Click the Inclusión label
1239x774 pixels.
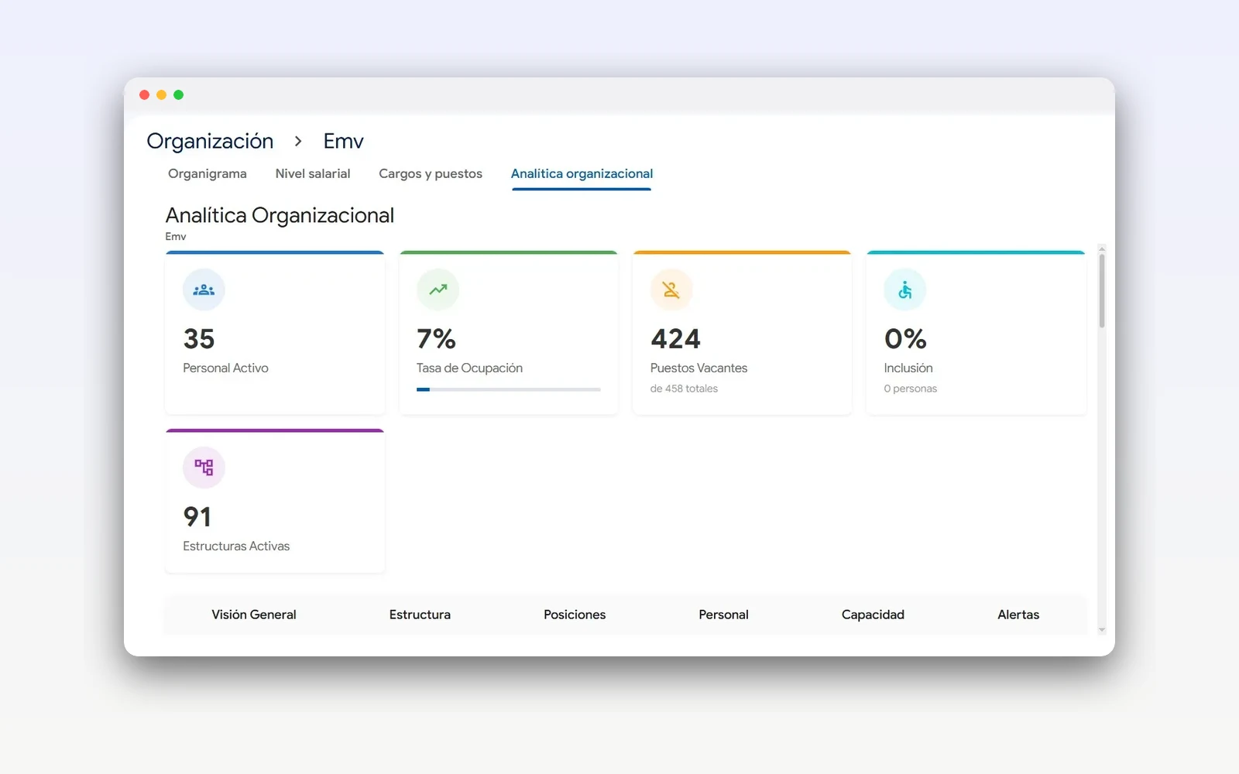click(x=908, y=368)
